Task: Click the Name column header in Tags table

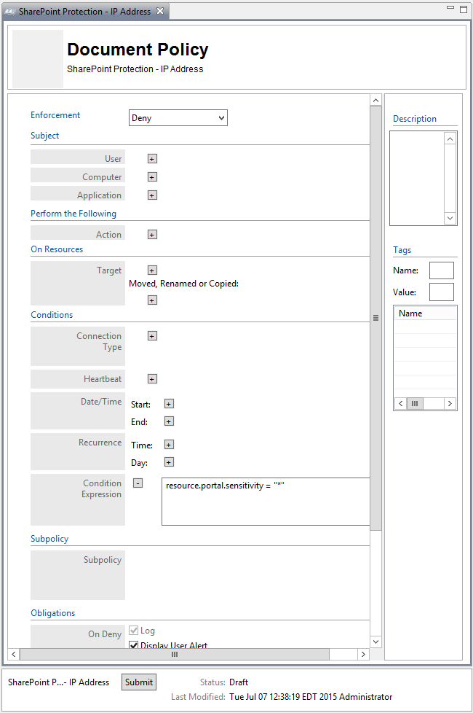Action: click(x=426, y=313)
